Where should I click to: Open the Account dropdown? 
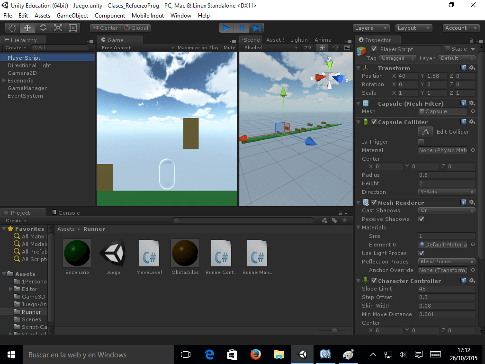click(461, 28)
